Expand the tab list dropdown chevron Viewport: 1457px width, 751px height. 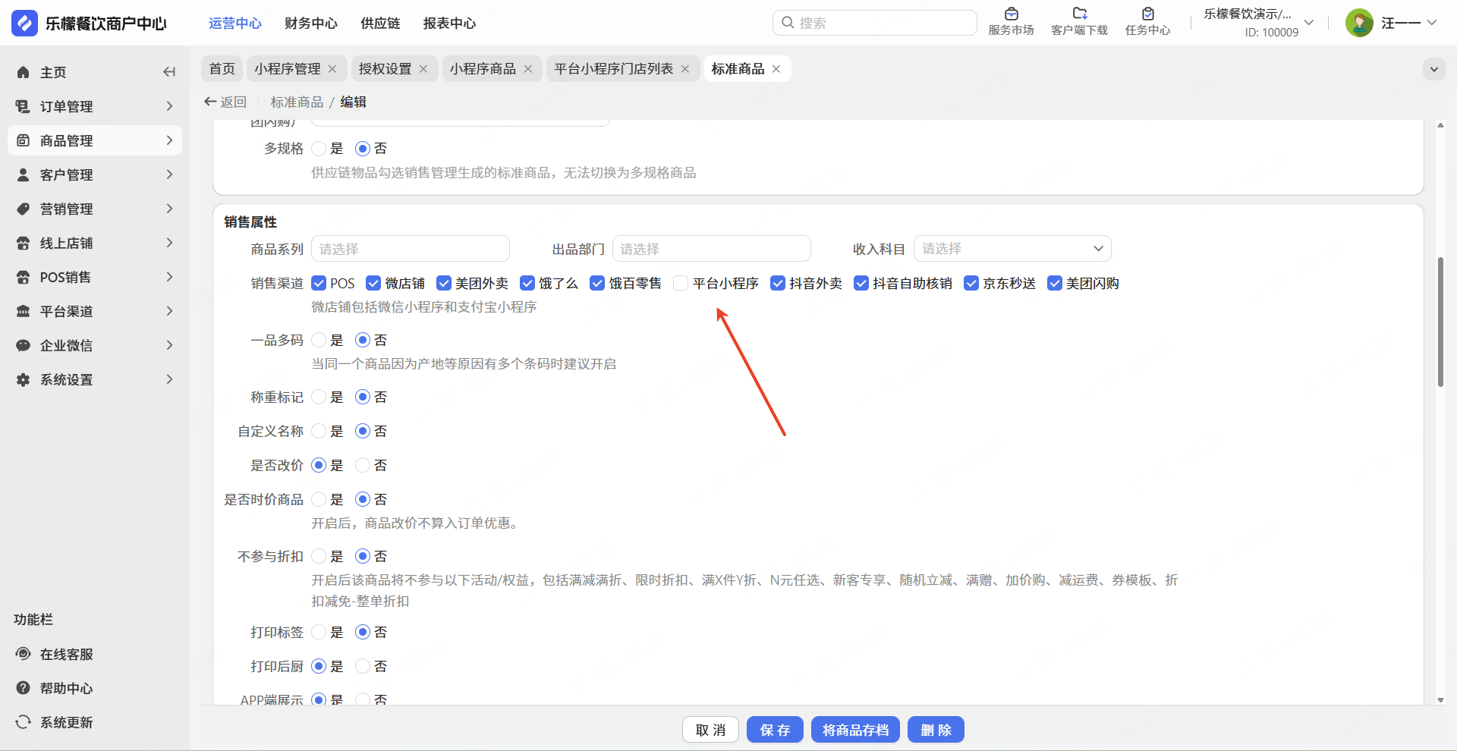coord(1433,69)
